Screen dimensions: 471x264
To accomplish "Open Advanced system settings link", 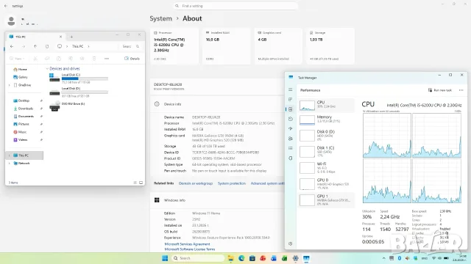I will [267, 183].
